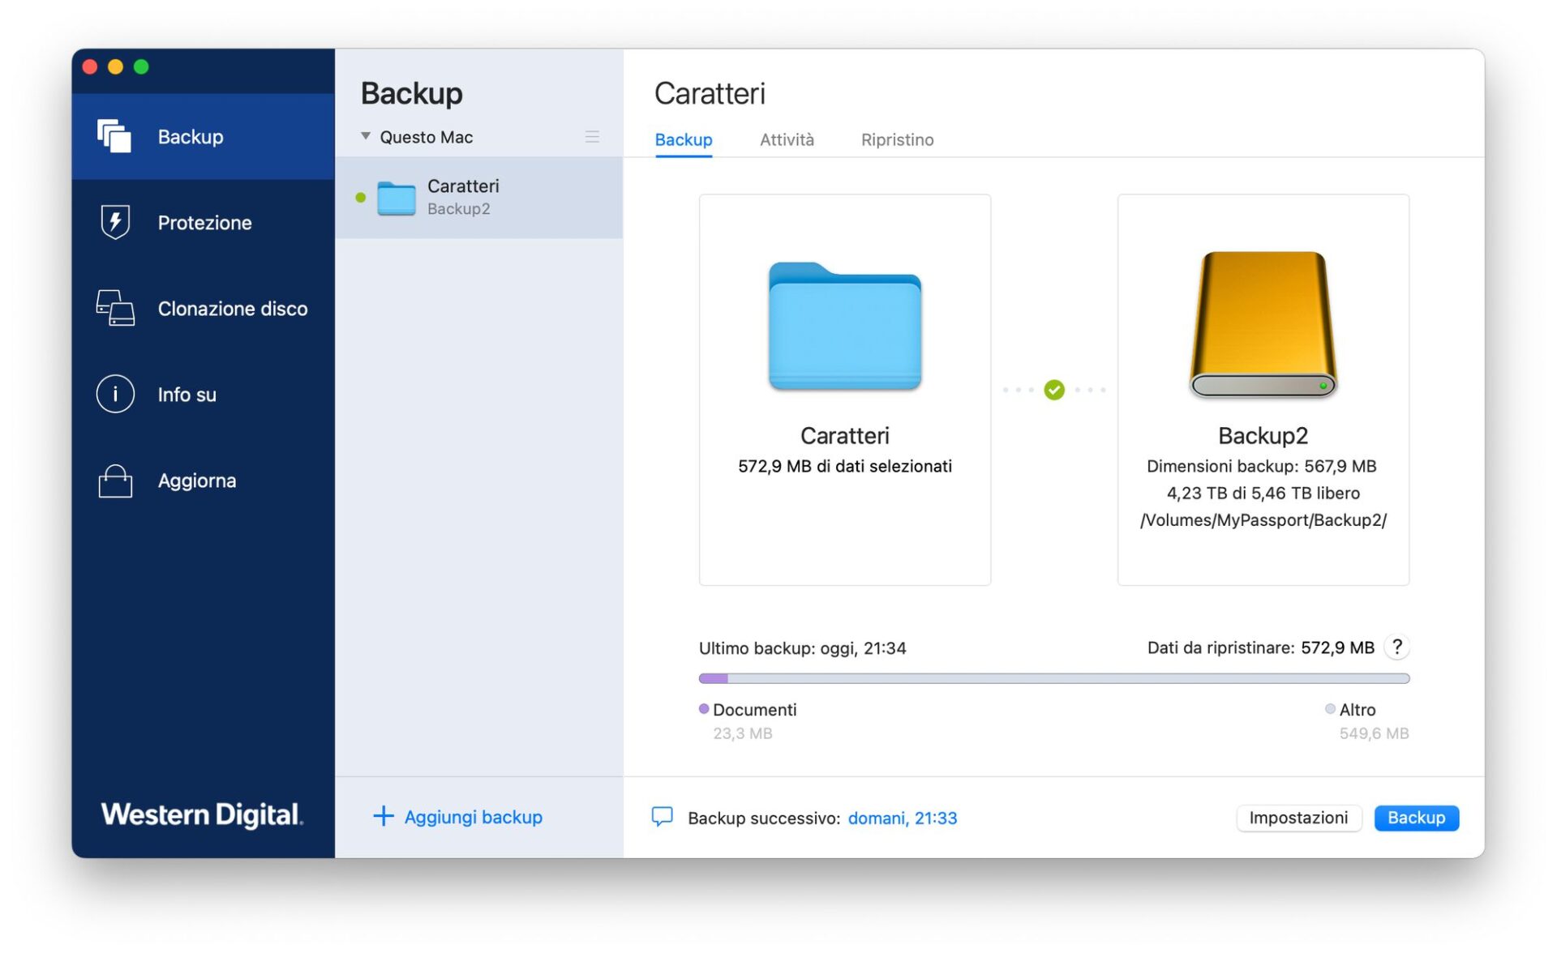Switch to the Attività tab
This screenshot has height=953, width=1557.
[x=786, y=139]
